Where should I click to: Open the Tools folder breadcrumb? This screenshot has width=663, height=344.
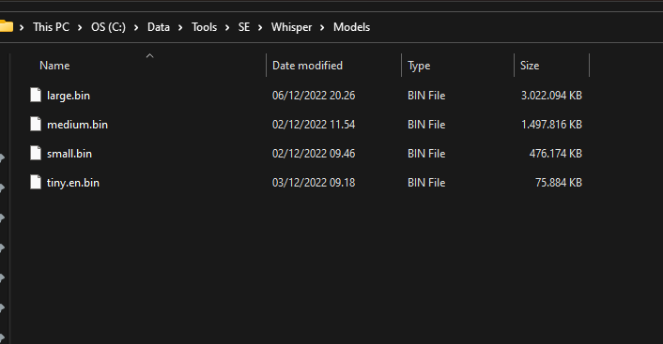[204, 27]
